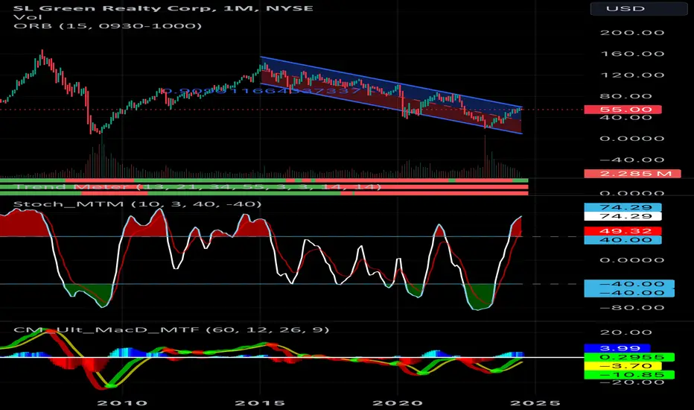Select the Vol indicator label
Viewport: 694px width, 410px height.
pos(28,17)
